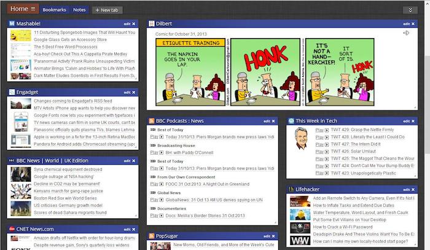This screenshot has width=430, height=250.
Task: Open 'Syria chemical equipment destroyed' story
Action: click(x=68, y=170)
